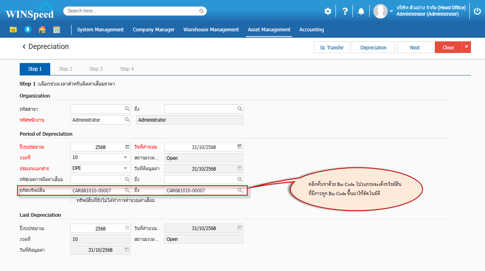This screenshot has height=271, width=485.
Task: Click the help question mark icon
Action: (345, 11)
